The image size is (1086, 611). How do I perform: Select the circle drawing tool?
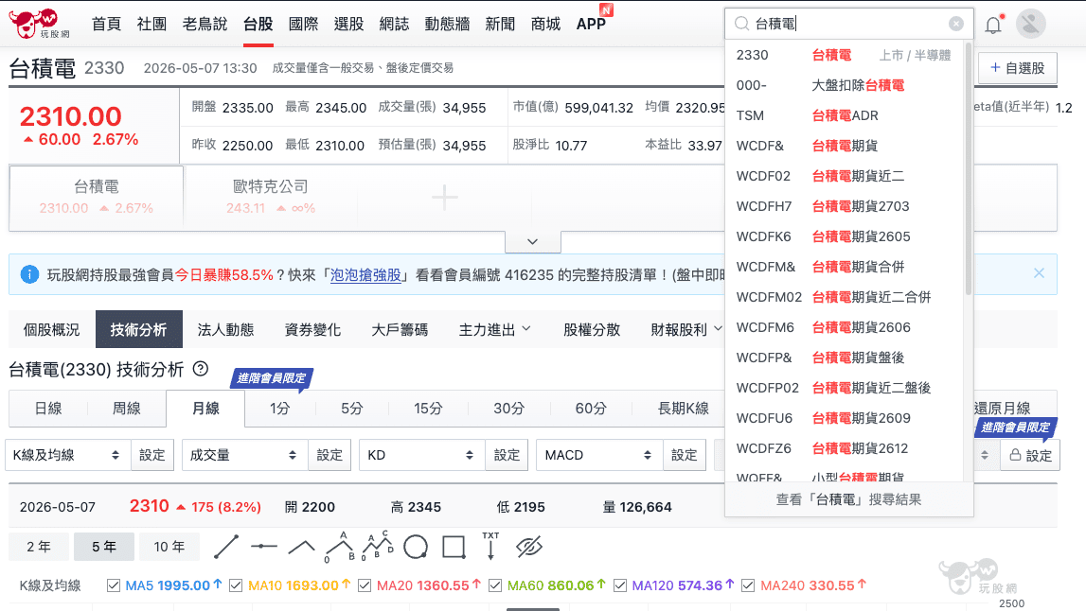point(416,547)
